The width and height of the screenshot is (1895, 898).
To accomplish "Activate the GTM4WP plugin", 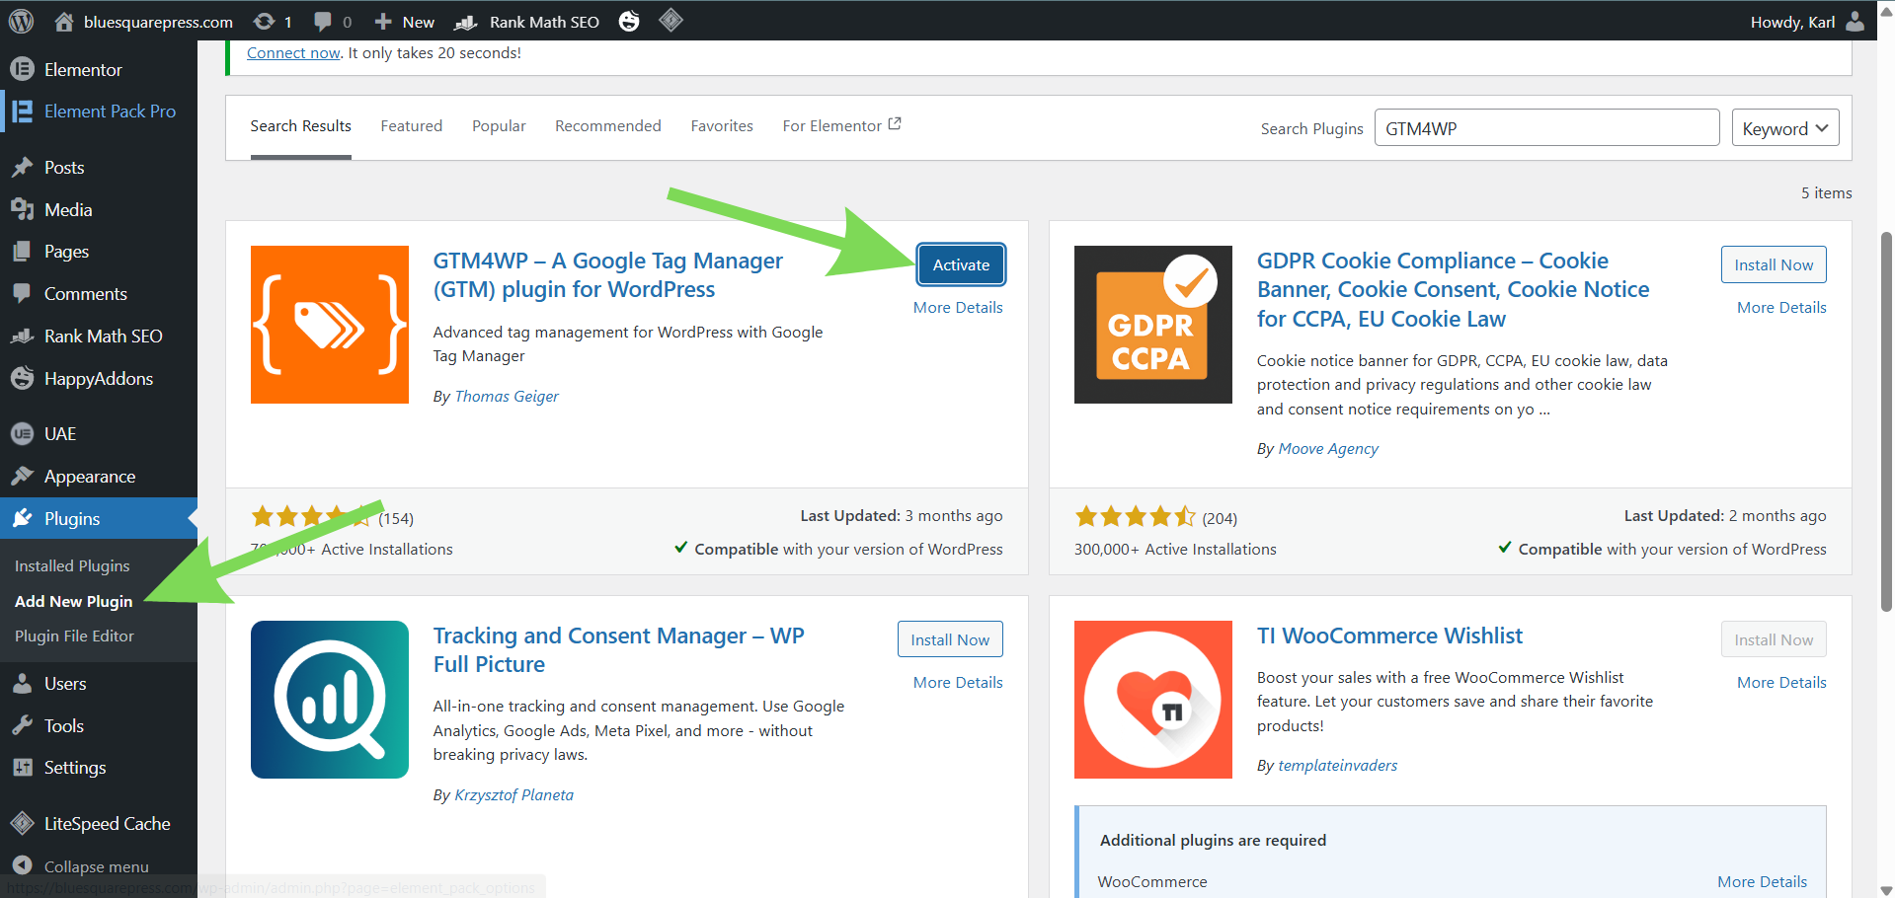I will (961, 264).
